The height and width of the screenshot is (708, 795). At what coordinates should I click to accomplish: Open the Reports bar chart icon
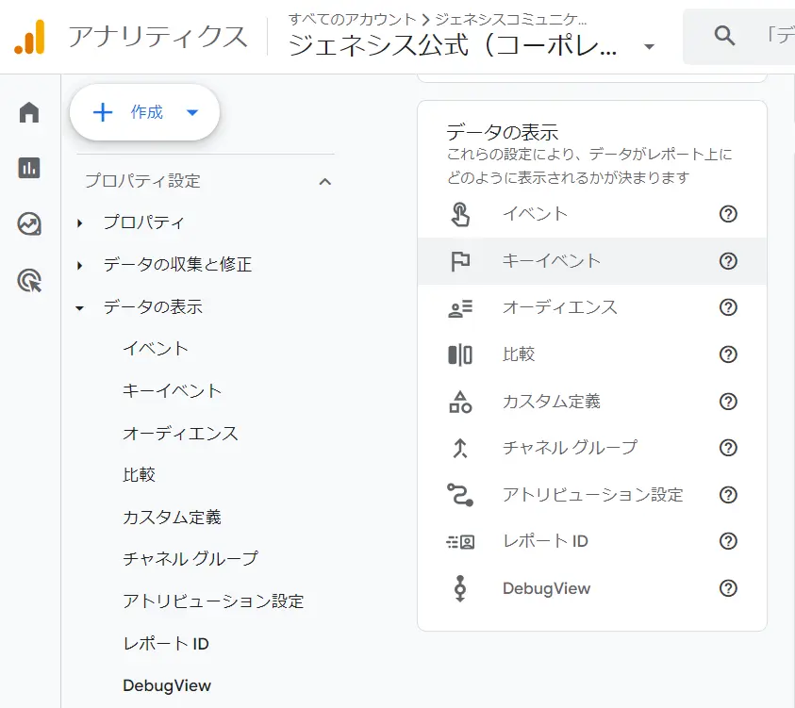pos(29,168)
